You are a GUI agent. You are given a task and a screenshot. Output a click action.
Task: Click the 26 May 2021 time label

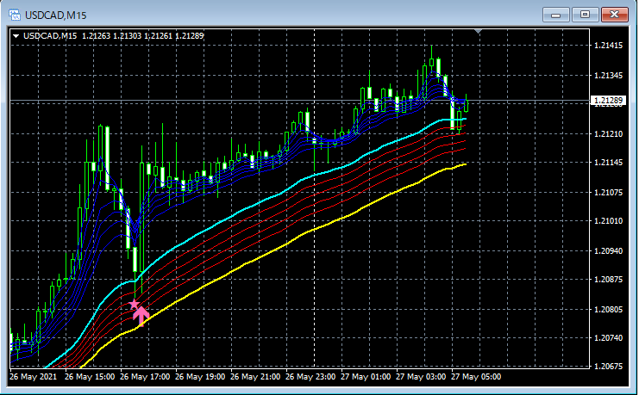coord(34,377)
